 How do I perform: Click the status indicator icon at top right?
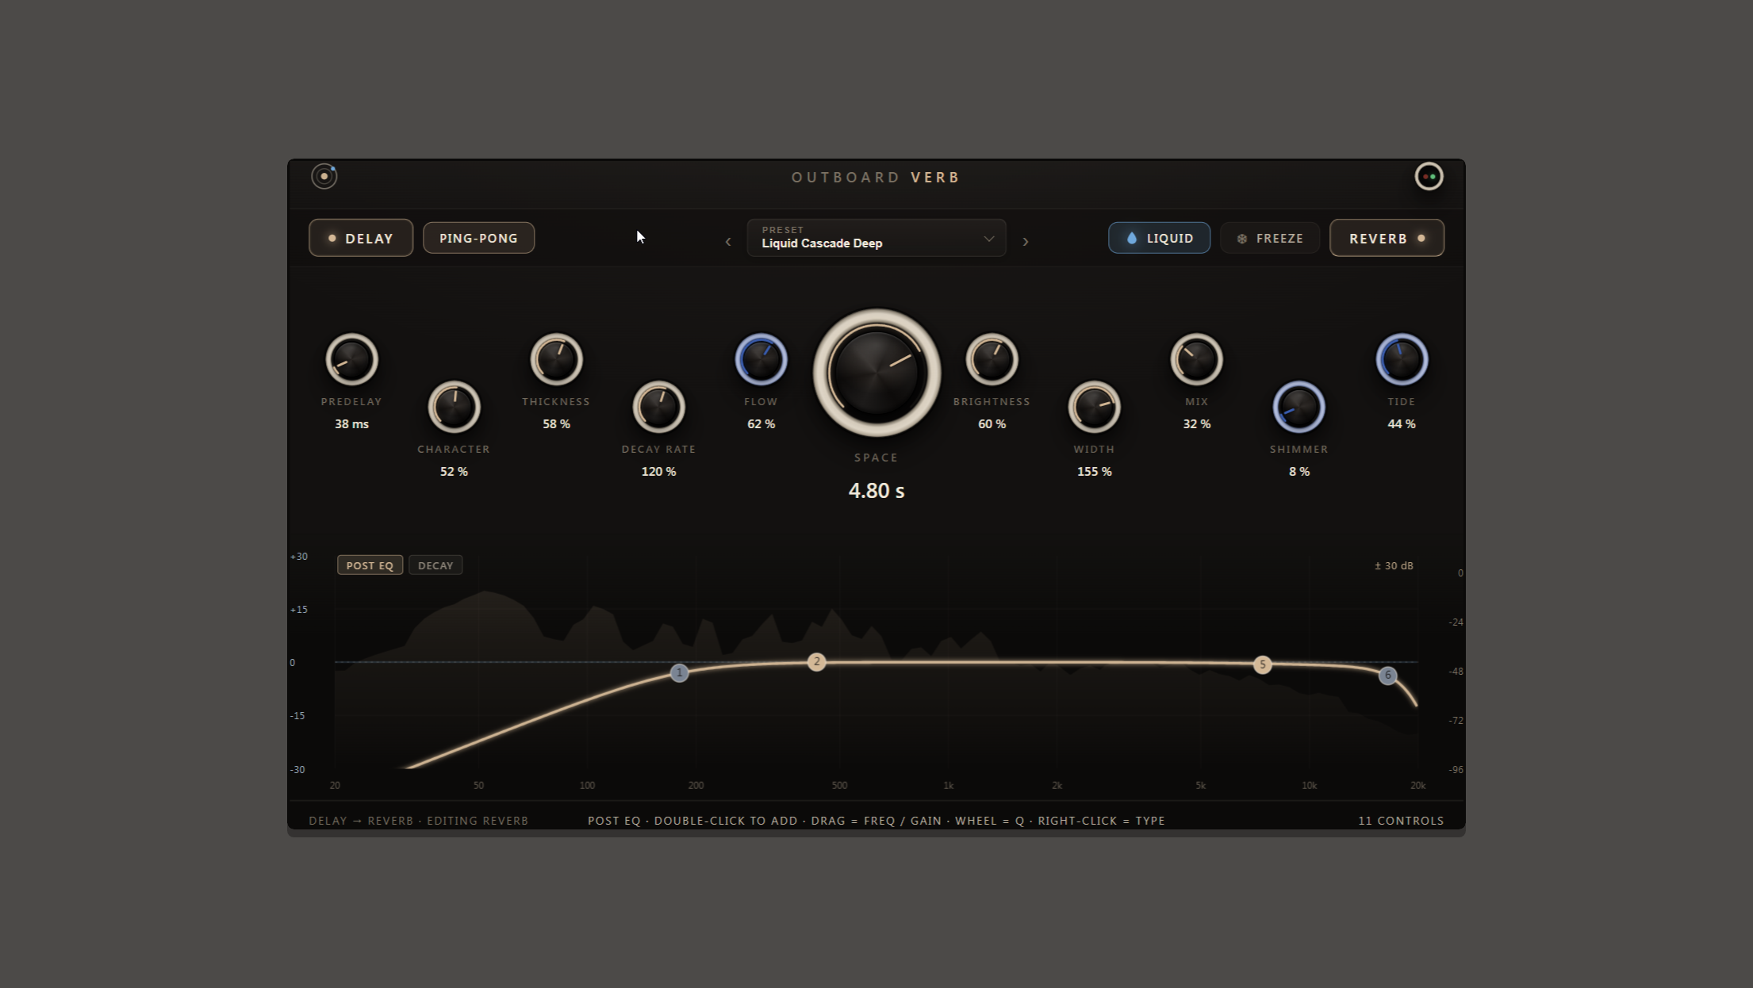point(1429,176)
